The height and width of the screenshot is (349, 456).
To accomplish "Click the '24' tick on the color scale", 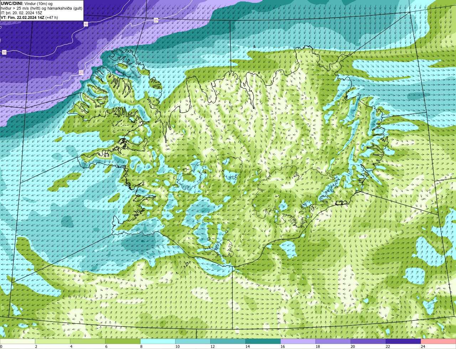I will click(x=423, y=347).
